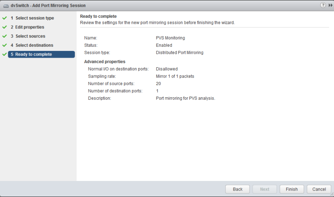This screenshot has width=334, height=197.
Task: Click green checkmark beside Edit properties
Action: 5,27
